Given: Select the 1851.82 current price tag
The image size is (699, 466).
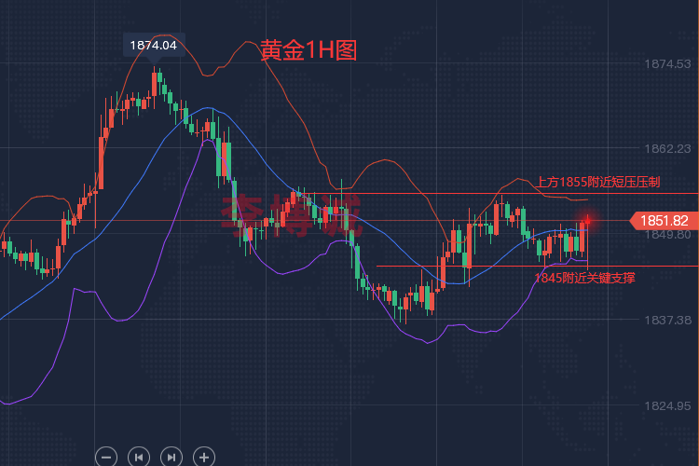Looking at the screenshot, I should (x=665, y=221).
